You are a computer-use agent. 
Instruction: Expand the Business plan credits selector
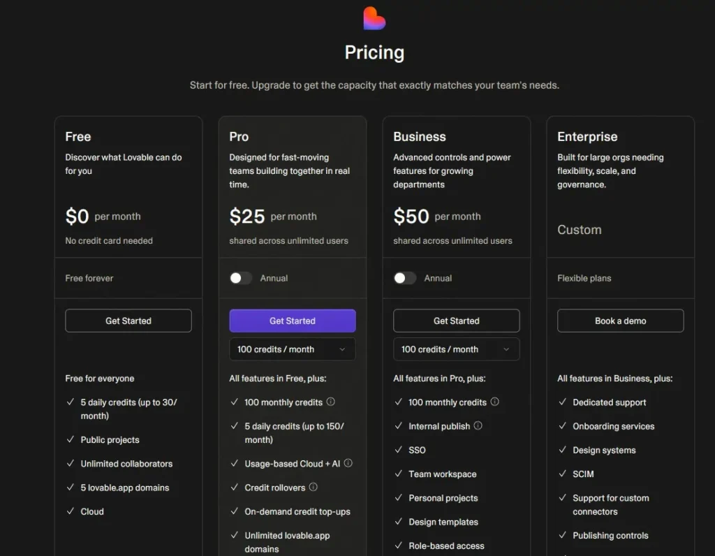pos(456,349)
